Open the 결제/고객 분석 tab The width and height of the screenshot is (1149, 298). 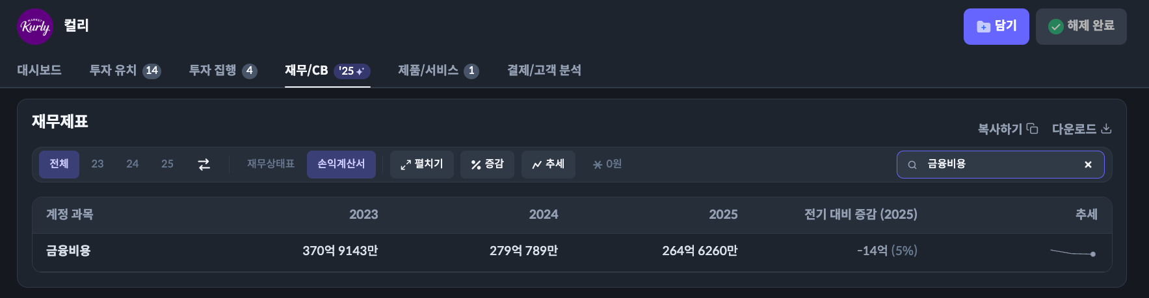(544, 70)
